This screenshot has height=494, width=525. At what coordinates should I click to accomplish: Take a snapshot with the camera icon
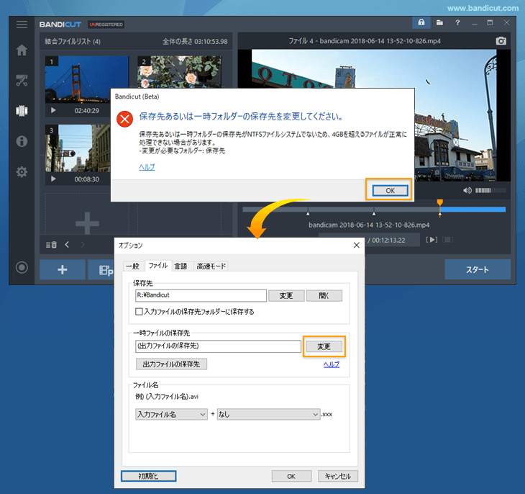pos(501,41)
